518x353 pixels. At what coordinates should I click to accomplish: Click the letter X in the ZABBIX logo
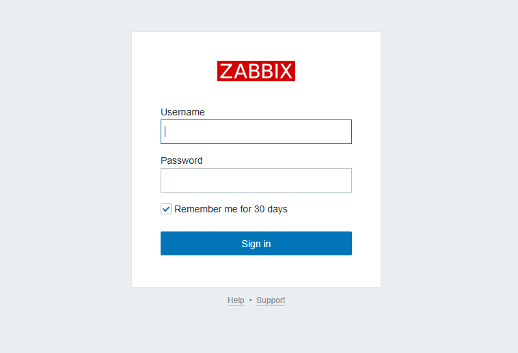[x=286, y=71]
